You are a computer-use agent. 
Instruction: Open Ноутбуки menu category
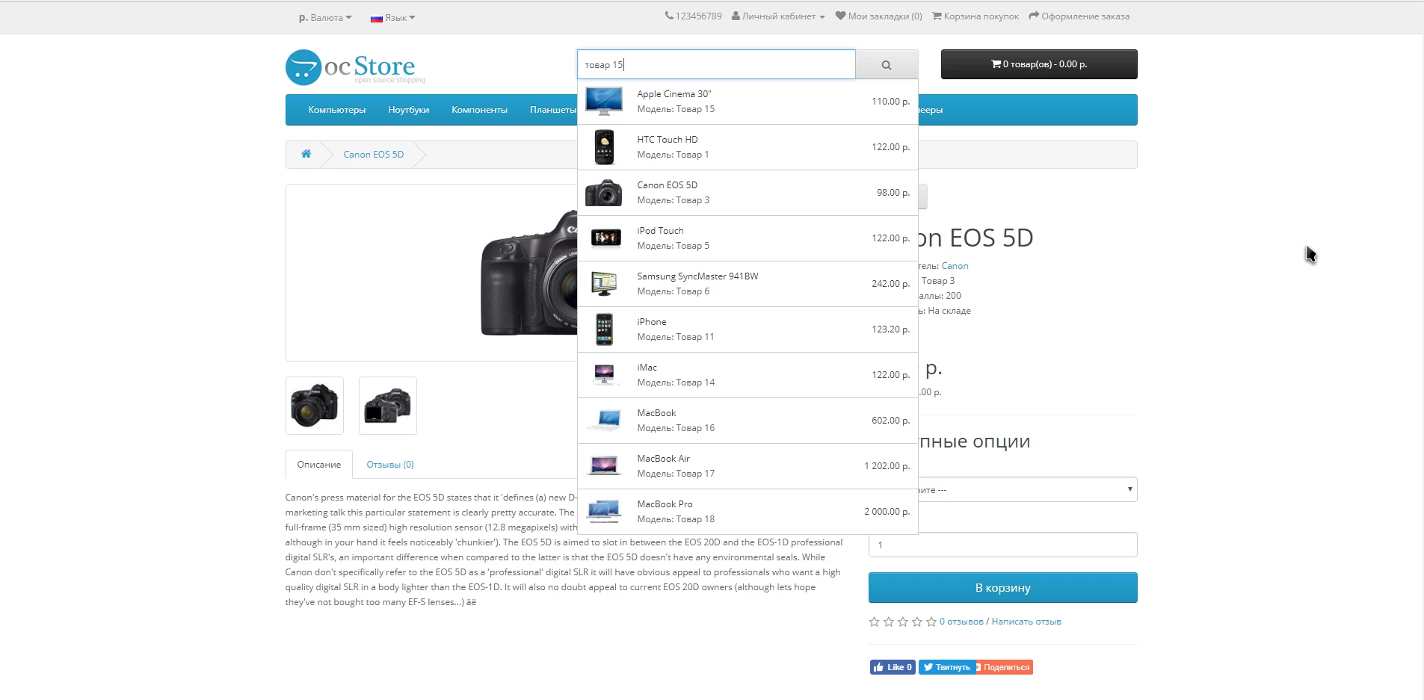[409, 110]
